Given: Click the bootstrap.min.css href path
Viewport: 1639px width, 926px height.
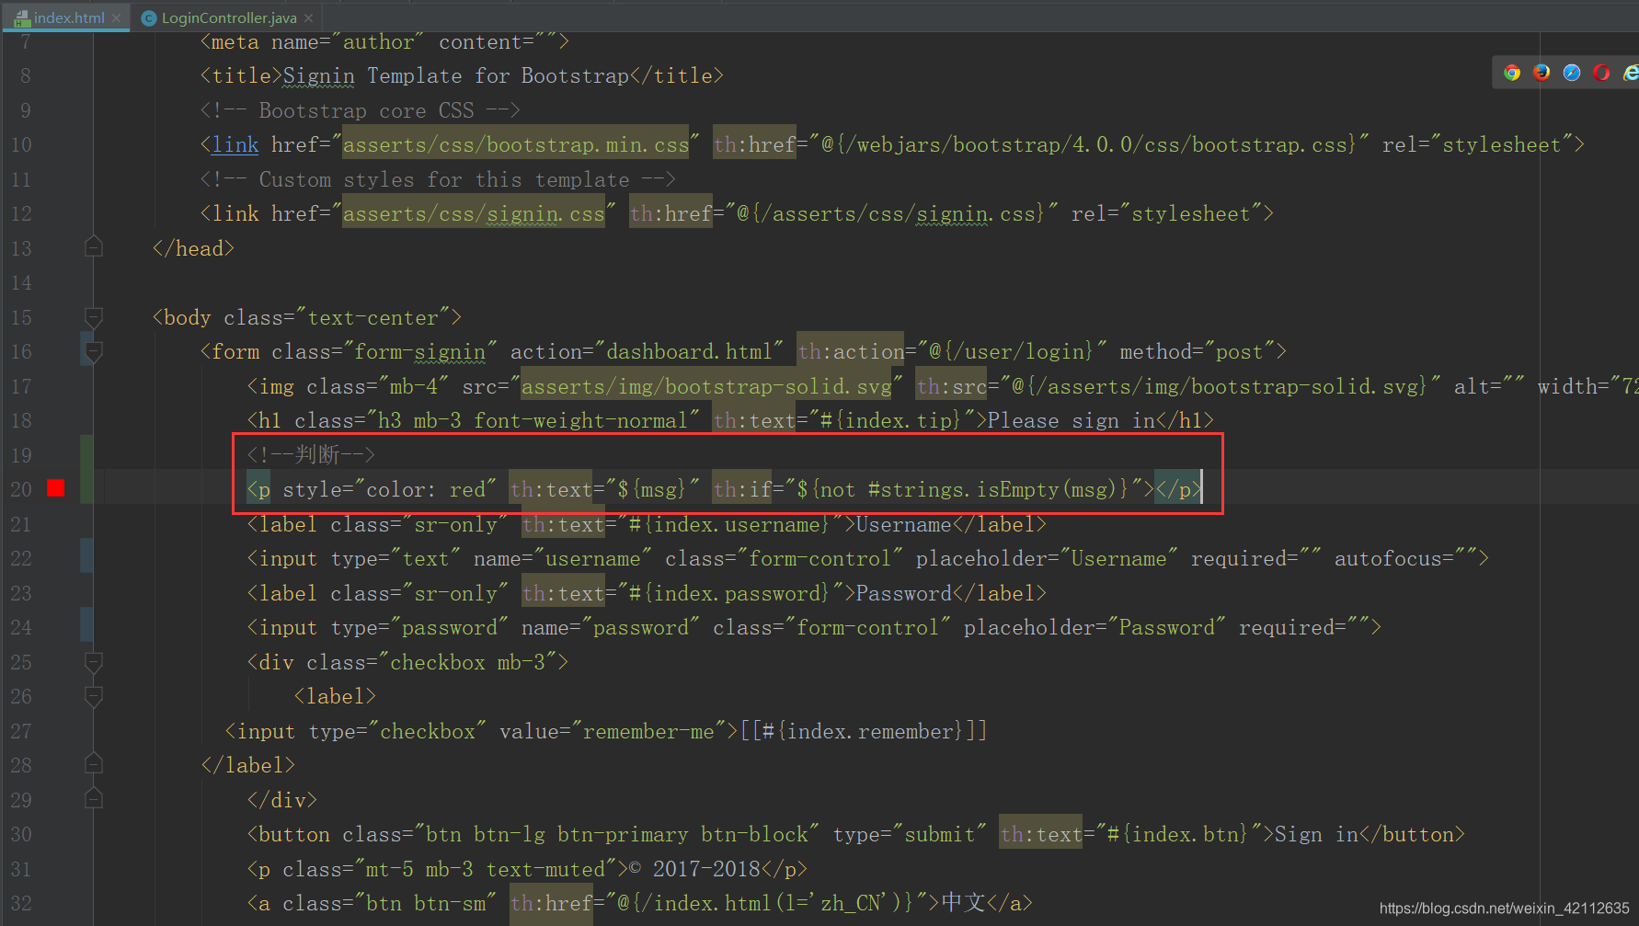Looking at the screenshot, I should [516, 144].
